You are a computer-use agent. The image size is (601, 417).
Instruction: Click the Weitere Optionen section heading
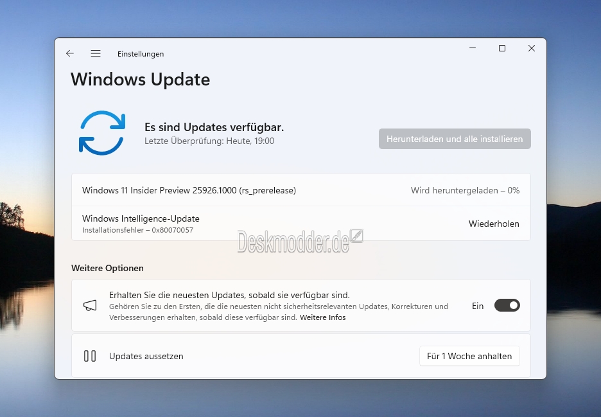107,268
